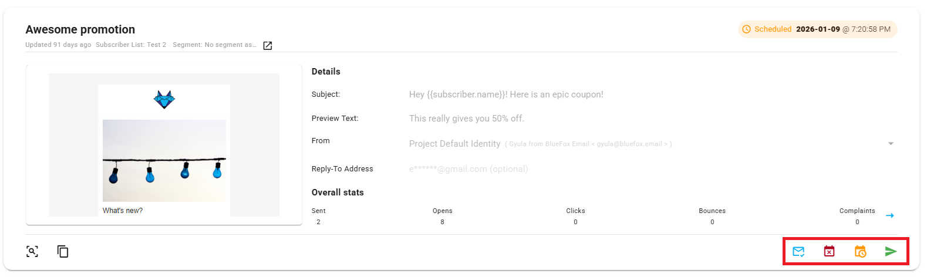Send a test email using the envelope icon
This screenshot has height=277, width=927.
point(798,252)
